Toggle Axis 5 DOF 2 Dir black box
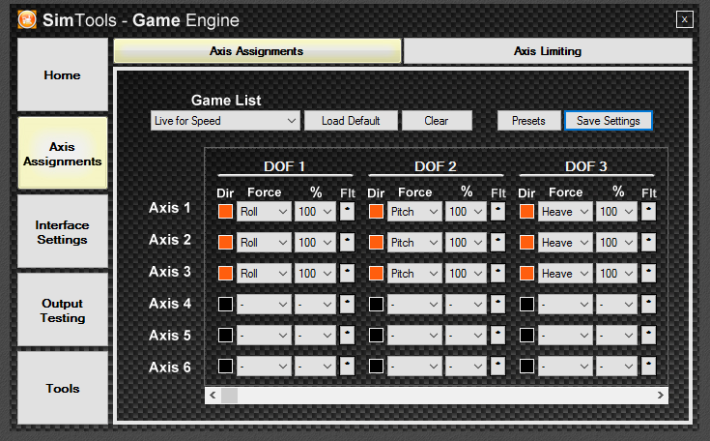Viewport: 710px width, 441px height. 377,335
